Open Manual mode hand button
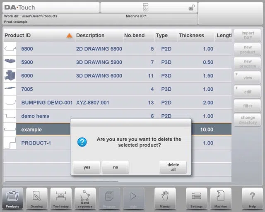Viewport: 265px width, 212px height. pos(165,198)
